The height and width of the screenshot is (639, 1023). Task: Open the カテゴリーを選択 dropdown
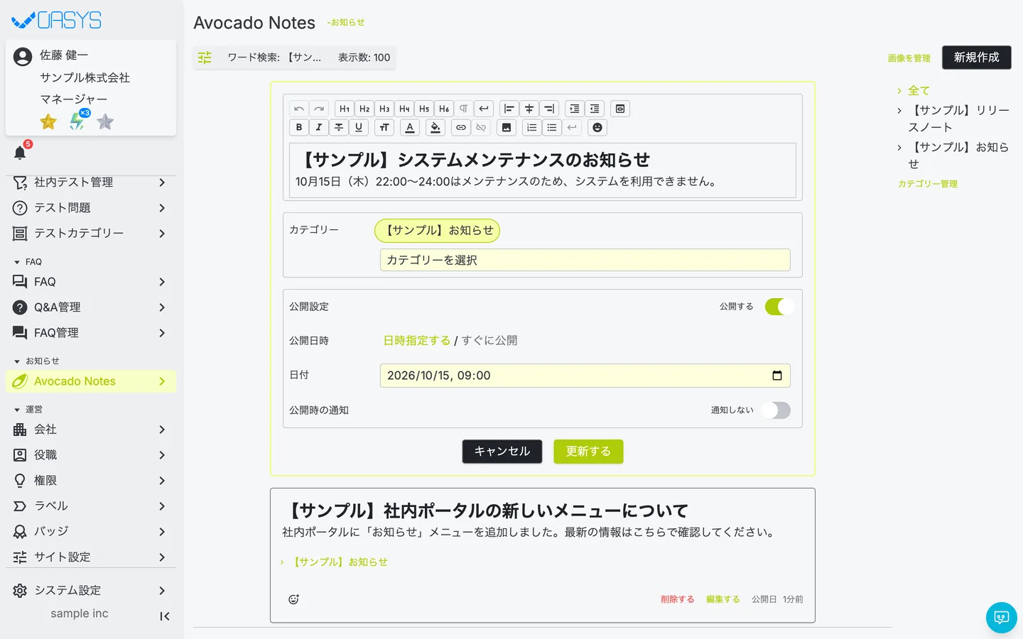pos(585,260)
